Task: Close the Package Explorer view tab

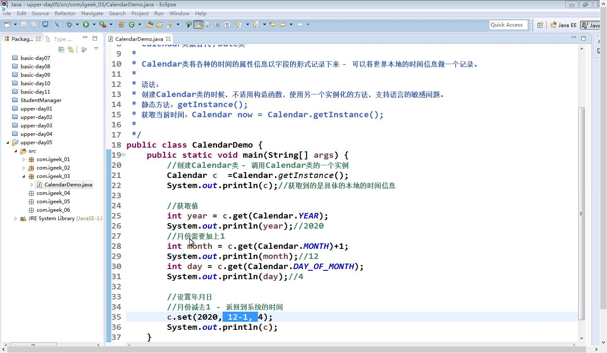Action: click(38, 39)
